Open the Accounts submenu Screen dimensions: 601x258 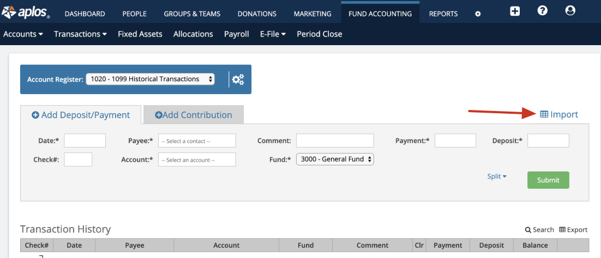coord(23,34)
